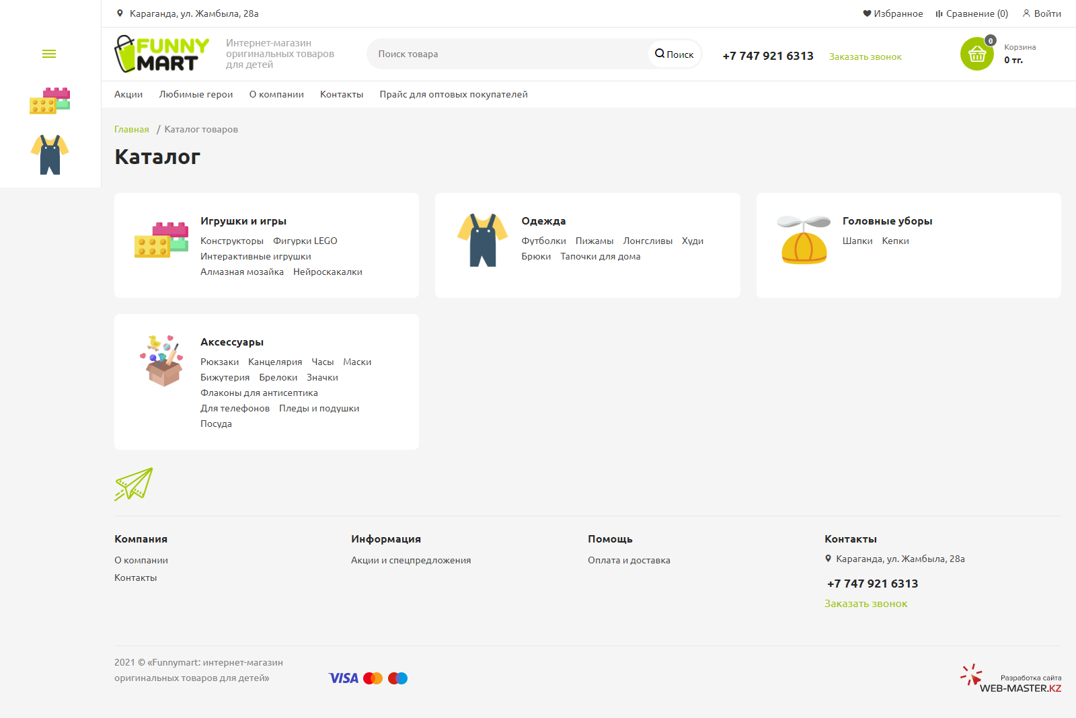
Task: Open the Фигурки LEGO subcategory
Action: 305,241
